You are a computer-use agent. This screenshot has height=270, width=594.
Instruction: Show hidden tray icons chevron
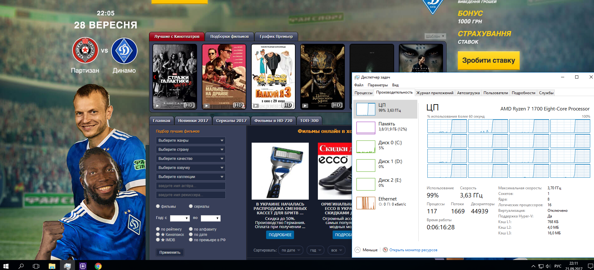[x=533, y=266]
